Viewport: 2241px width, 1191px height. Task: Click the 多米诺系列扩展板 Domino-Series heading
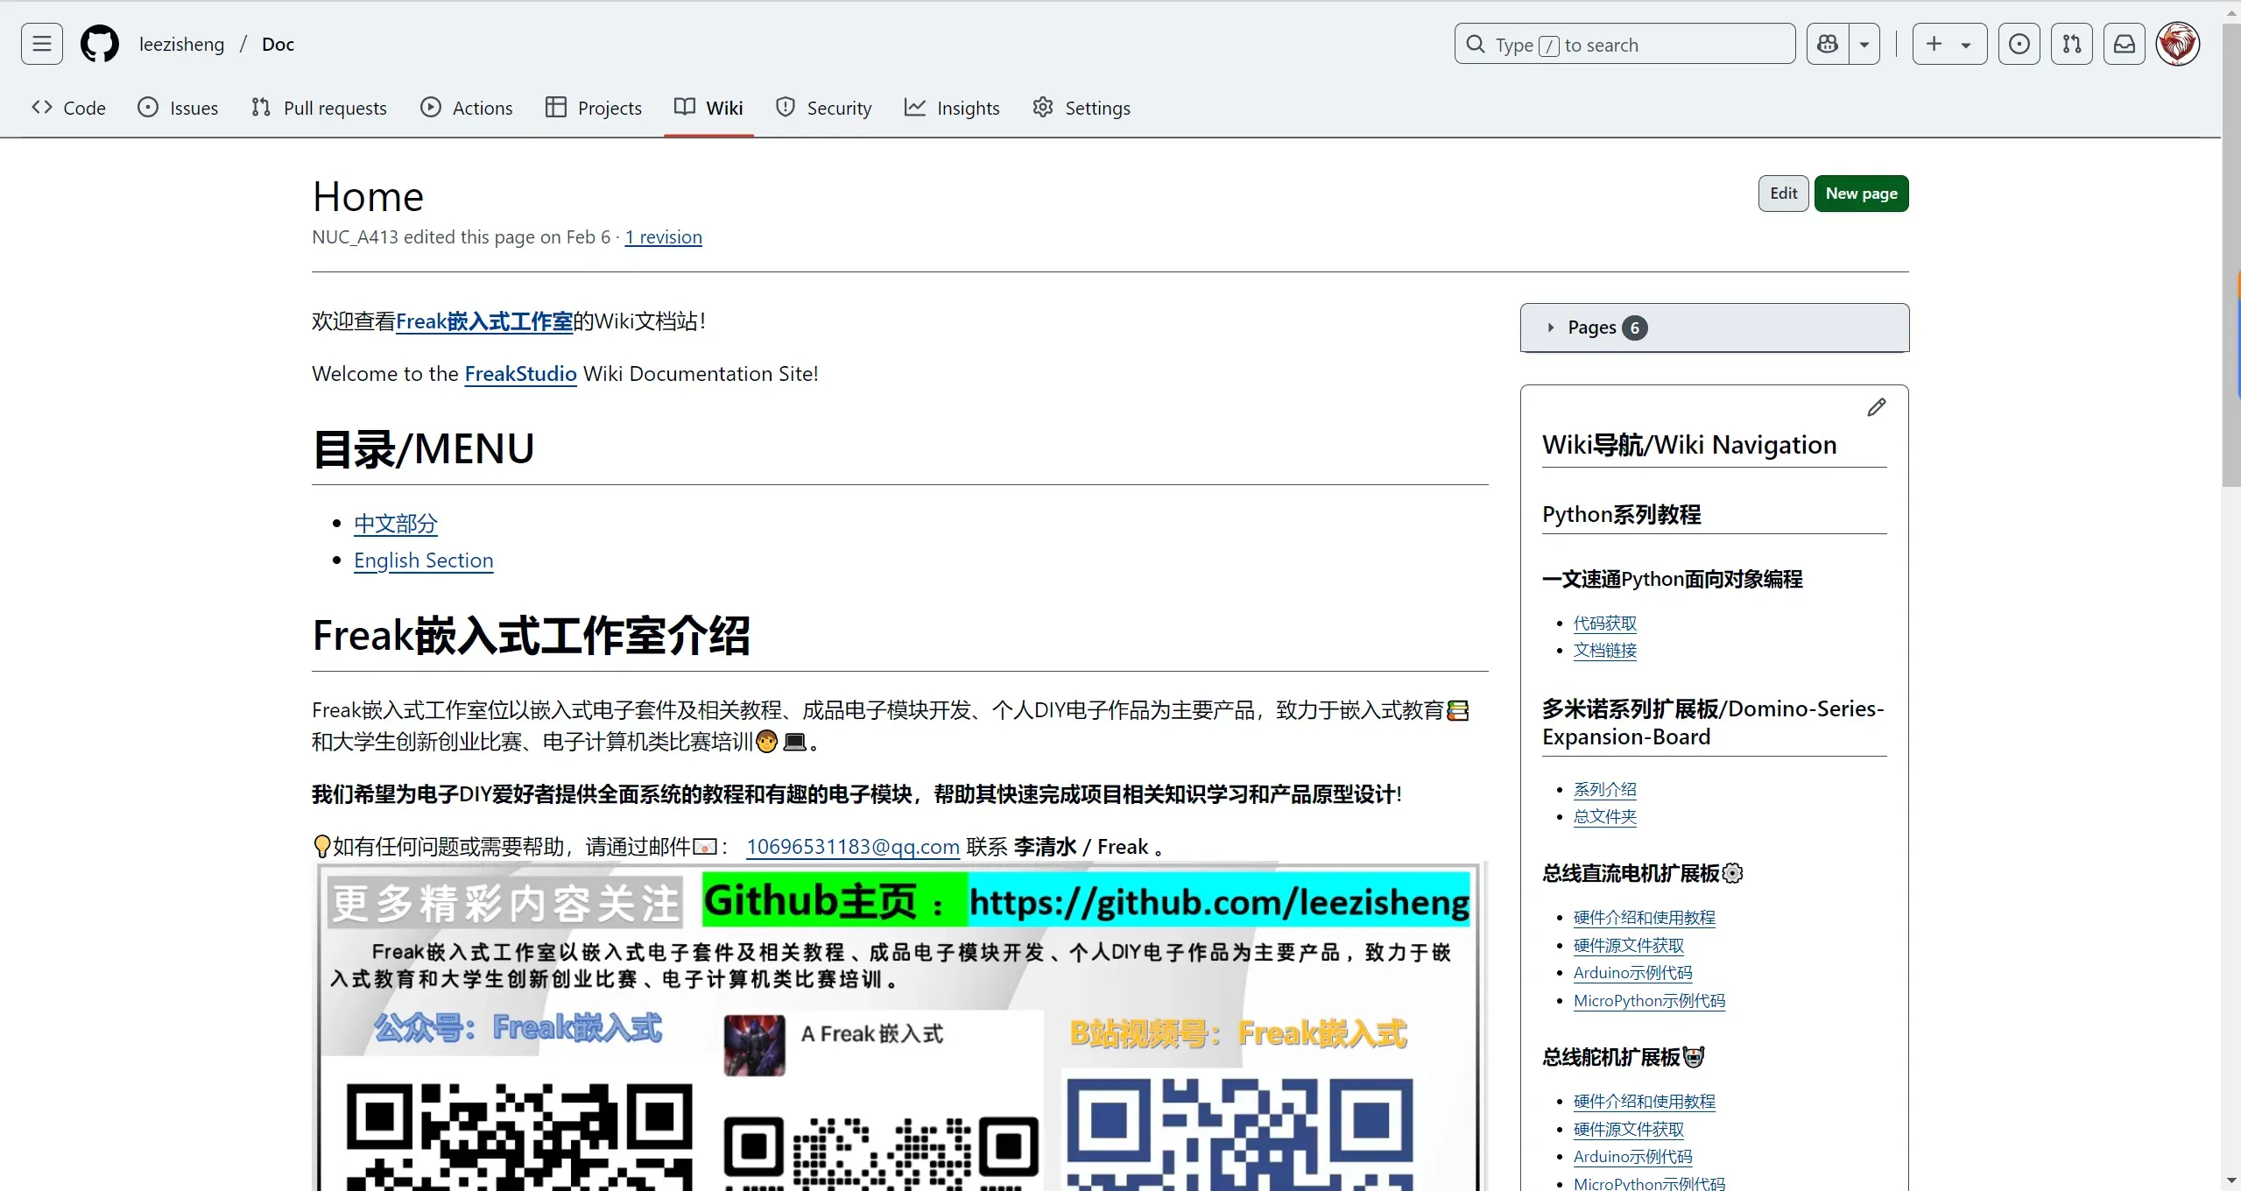(x=1713, y=722)
